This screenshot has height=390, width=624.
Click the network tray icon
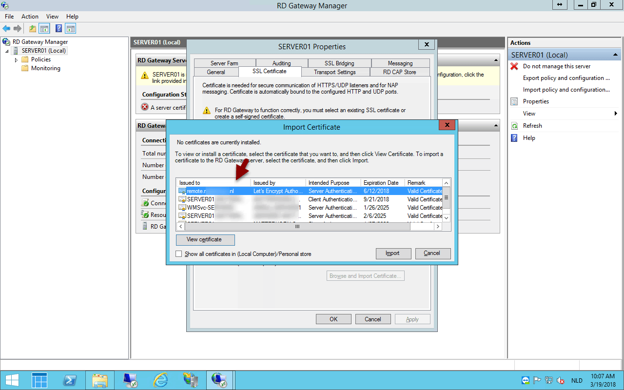(549, 380)
